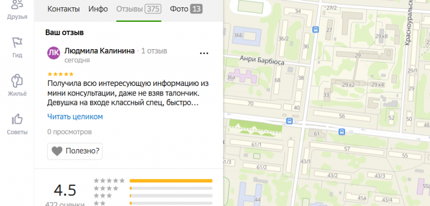Click building 34 on the map
This screenshot has width=430, height=206.
[x=298, y=11]
